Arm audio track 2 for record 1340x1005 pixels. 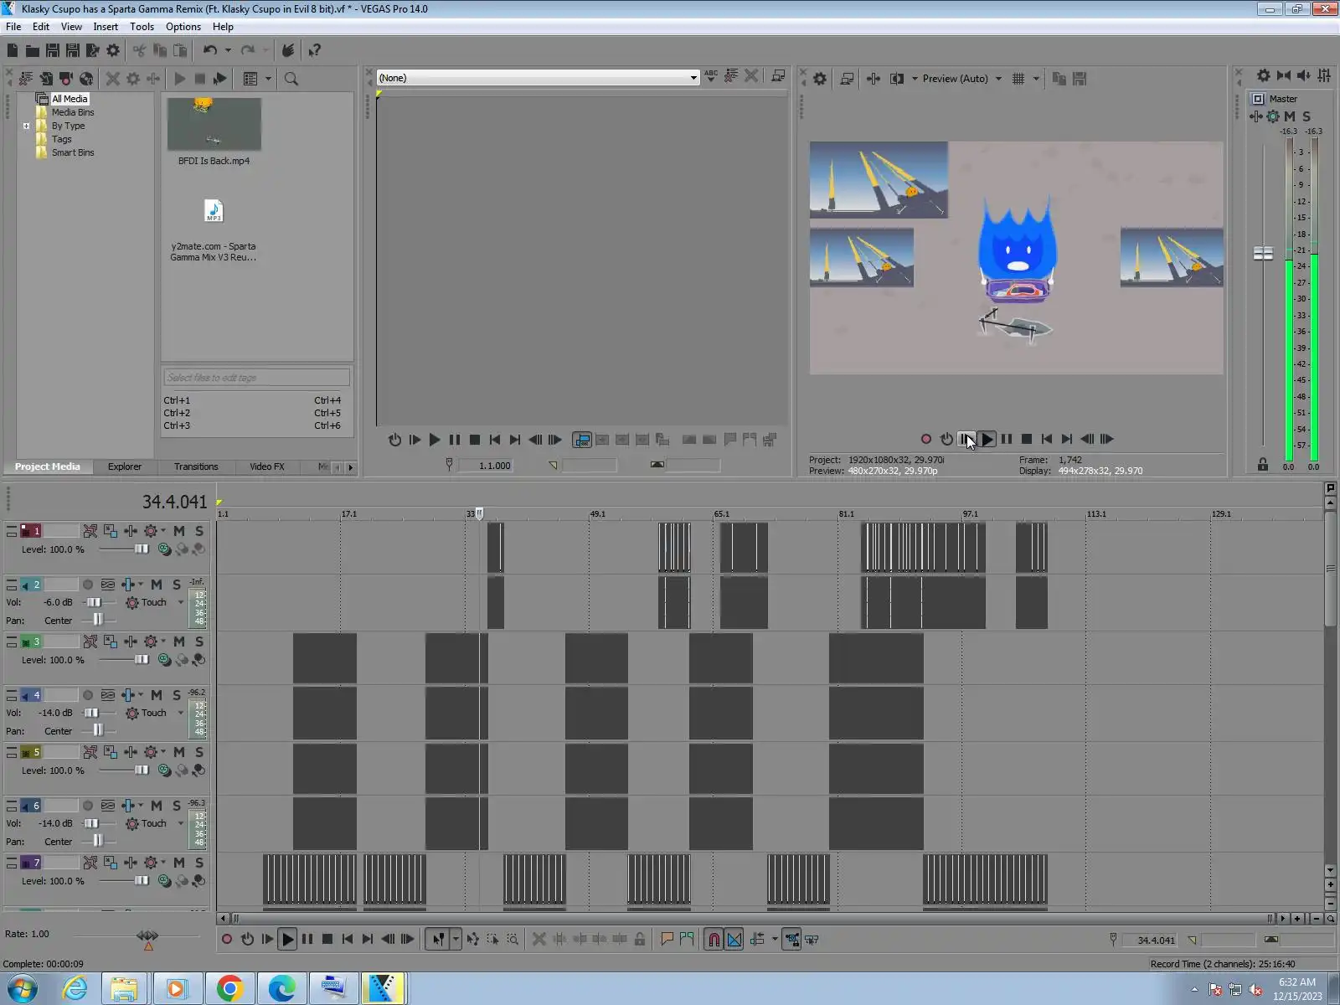[88, 585]
